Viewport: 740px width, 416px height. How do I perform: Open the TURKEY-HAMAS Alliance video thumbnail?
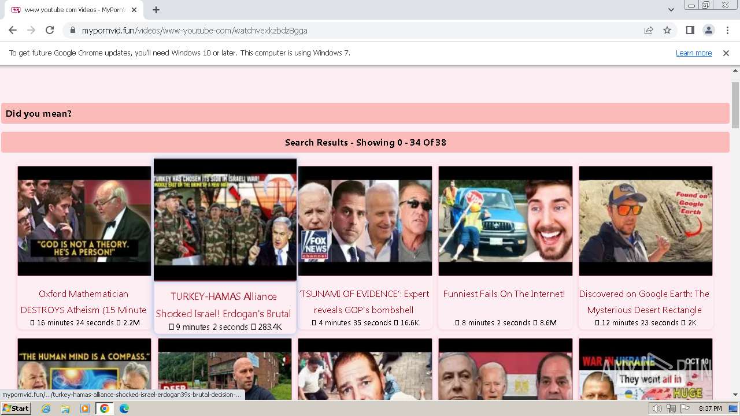click(225, 220)
